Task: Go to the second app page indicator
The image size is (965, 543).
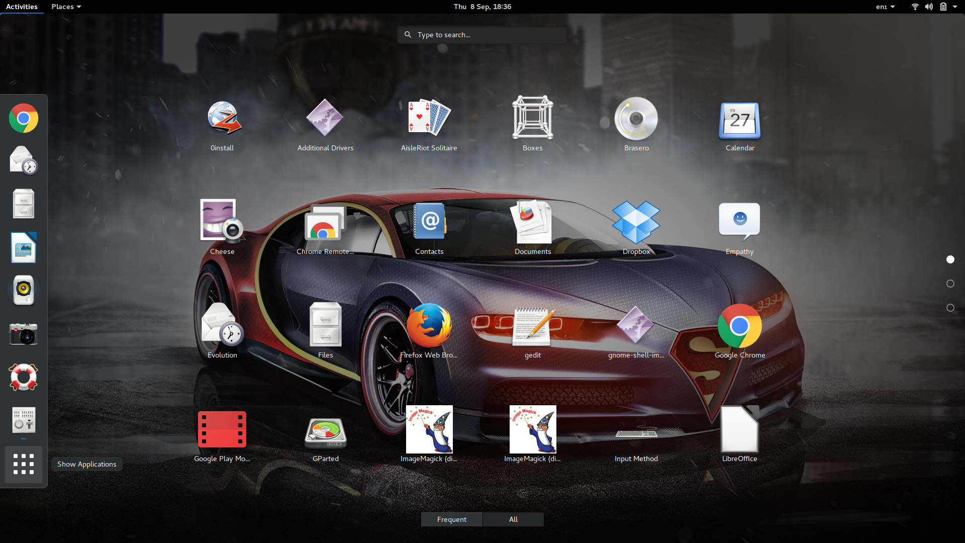Action: (950, 284)
